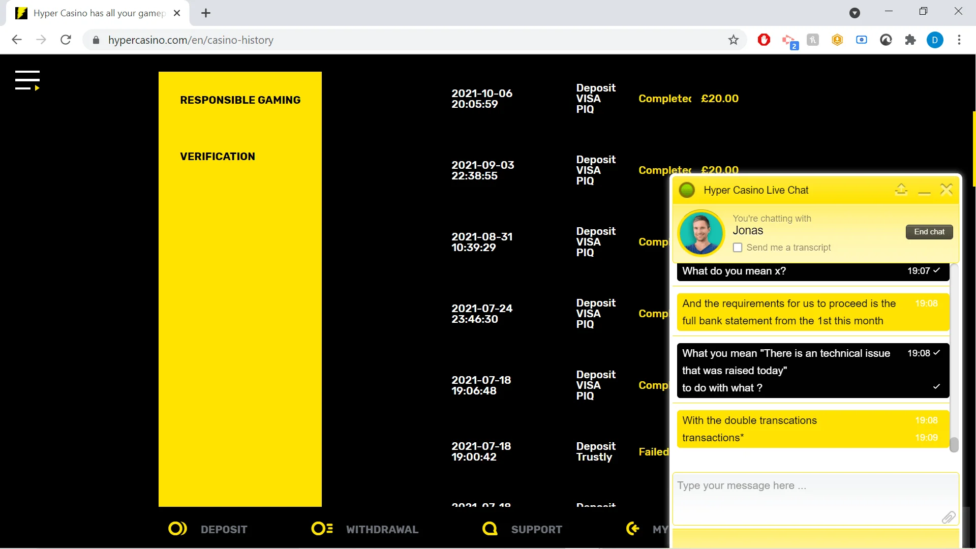The width and height of the screenshot is (976, 549).
Task: Bookmark this page with the star
Action: [733, 40]
